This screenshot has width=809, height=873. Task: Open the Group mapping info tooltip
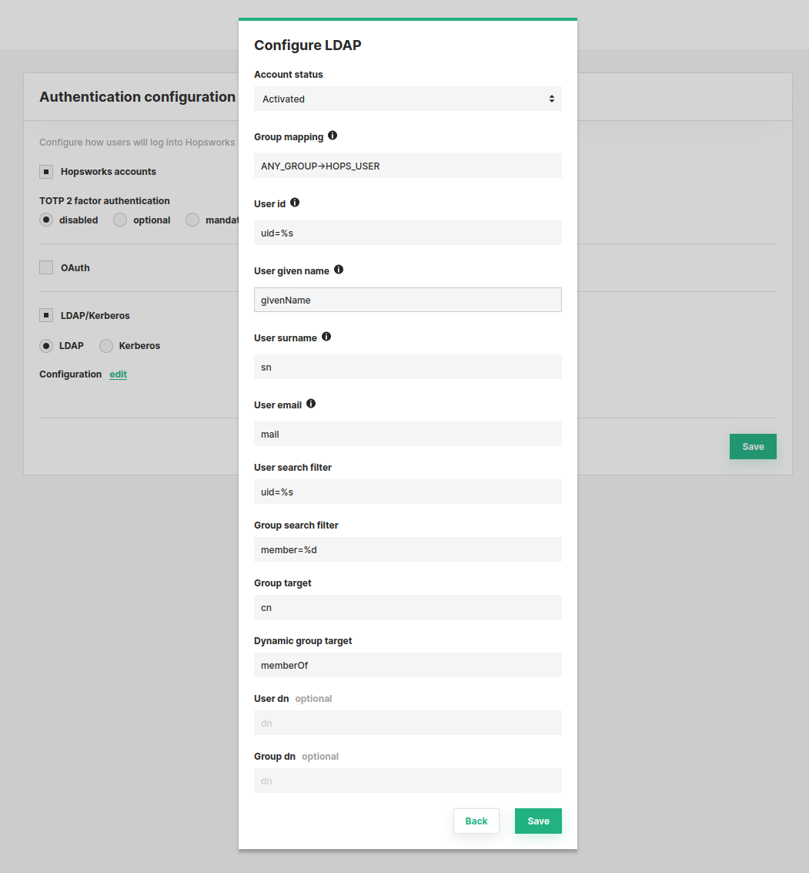click(333, 136)
